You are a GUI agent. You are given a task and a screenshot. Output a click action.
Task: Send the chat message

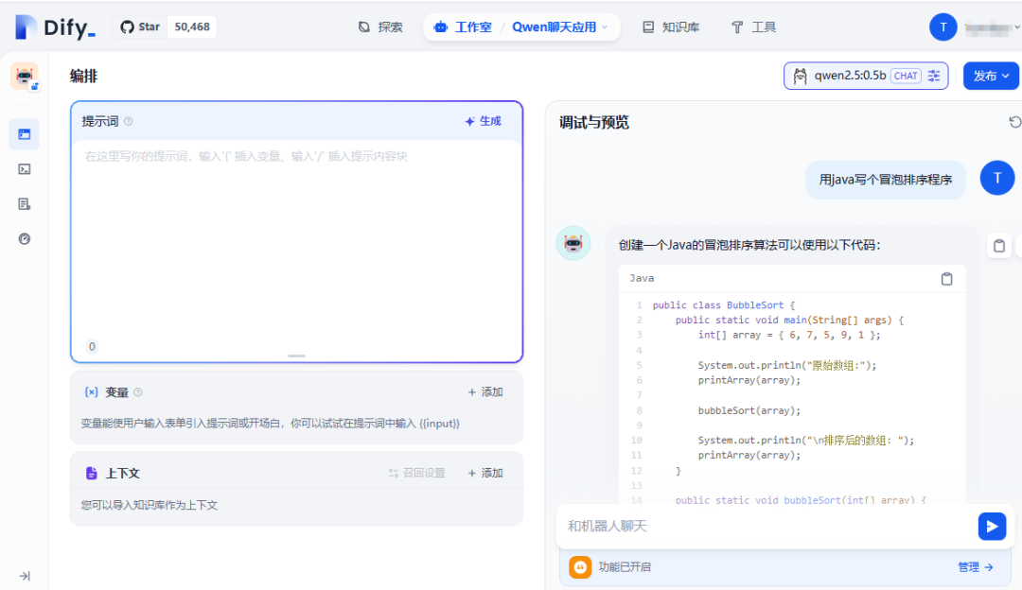tap(991, 527)
